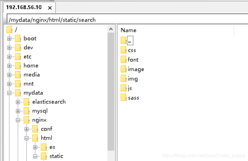The width and height of the screenshot is (248, 161).
Task: Select the mydata label in the tree
Action: click(33, 93)
